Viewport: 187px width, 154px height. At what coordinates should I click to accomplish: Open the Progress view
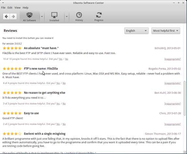click(99, 17)
